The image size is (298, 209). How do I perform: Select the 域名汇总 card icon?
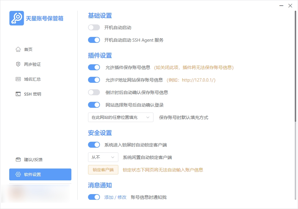pos(18,79)
